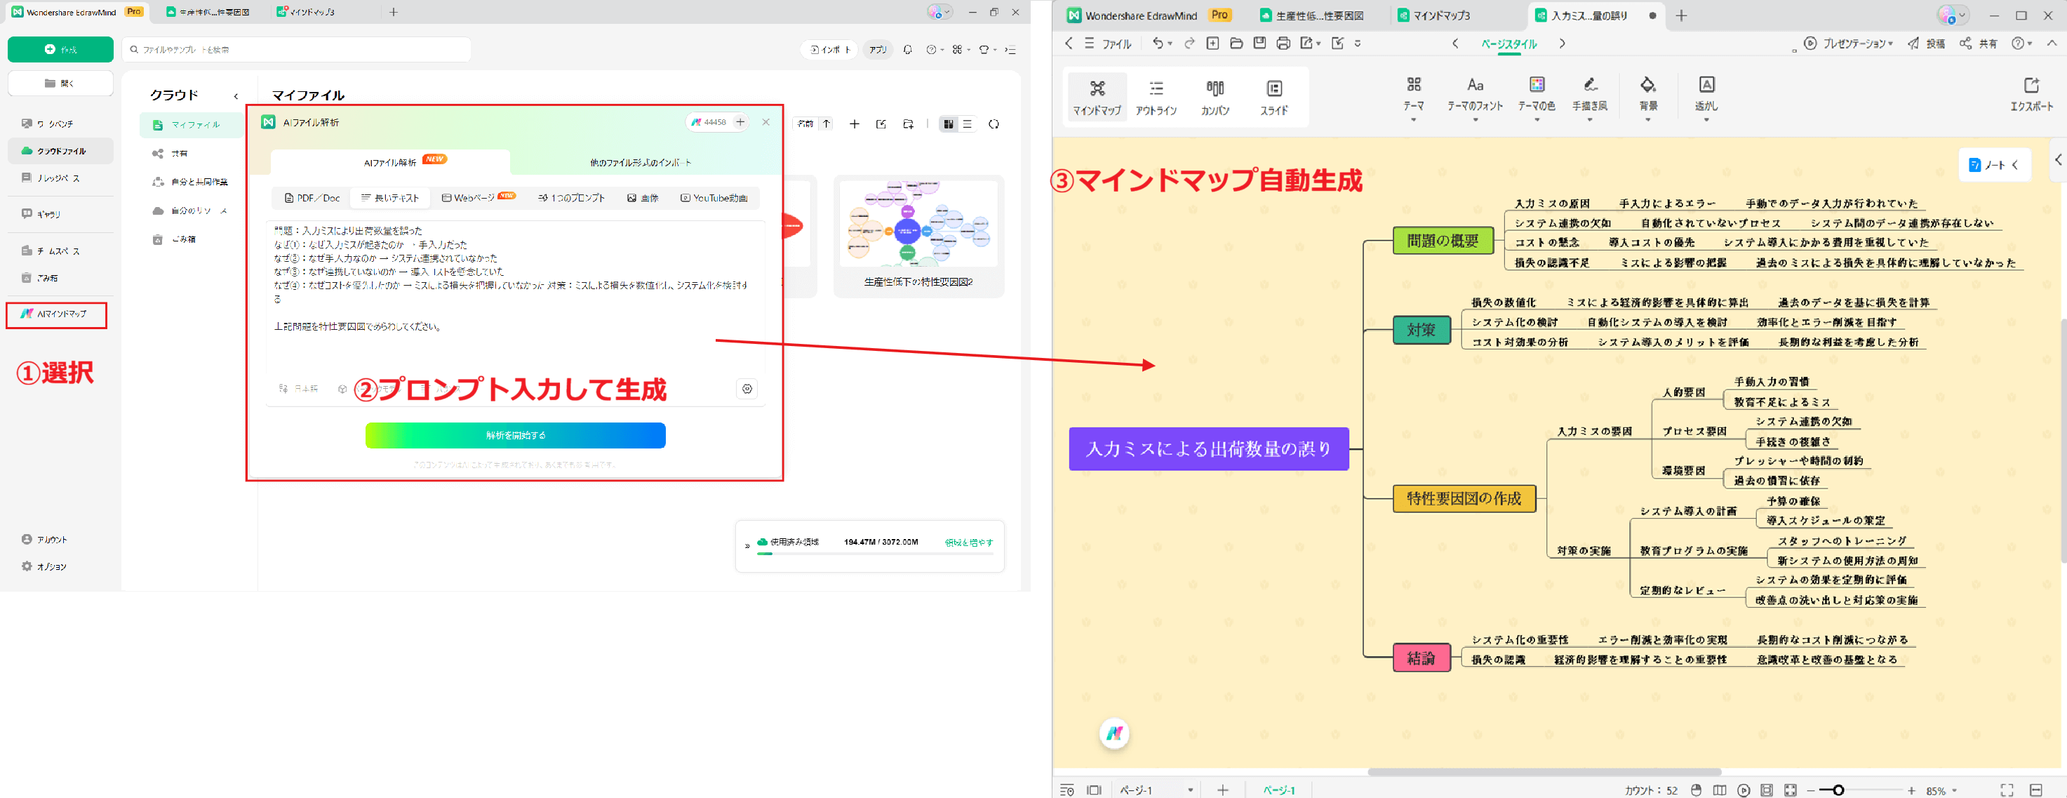Select the 長いテキスト tab
Viewport: 2067px width, 798px height.
(x=391, y=197)
